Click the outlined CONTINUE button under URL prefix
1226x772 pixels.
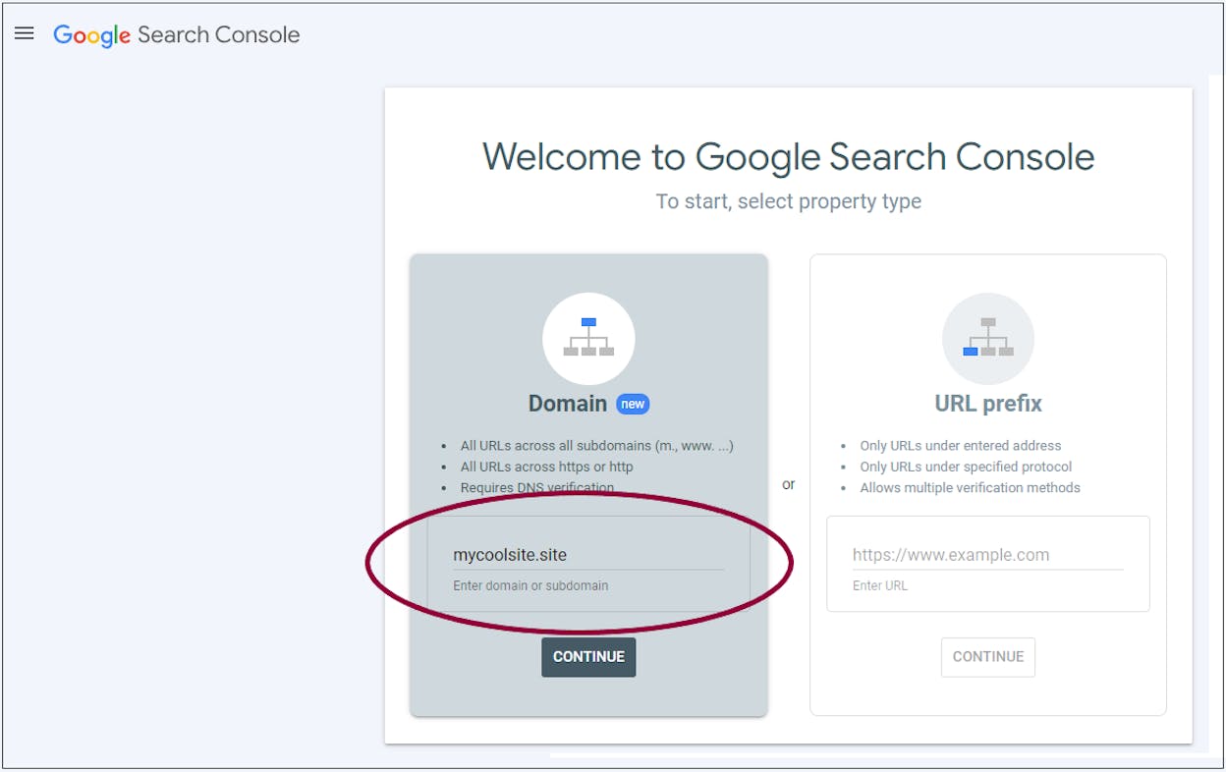[988, 657]
